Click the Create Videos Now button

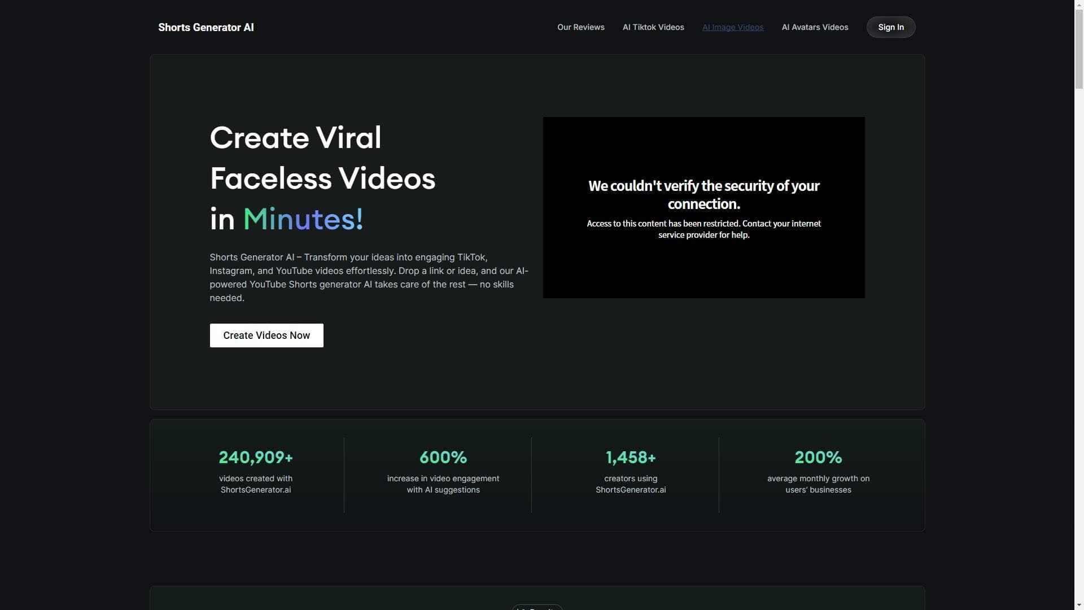click(x=266, y=335)
